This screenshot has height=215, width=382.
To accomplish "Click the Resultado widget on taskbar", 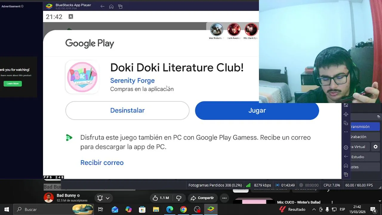I will coord(292,210).
